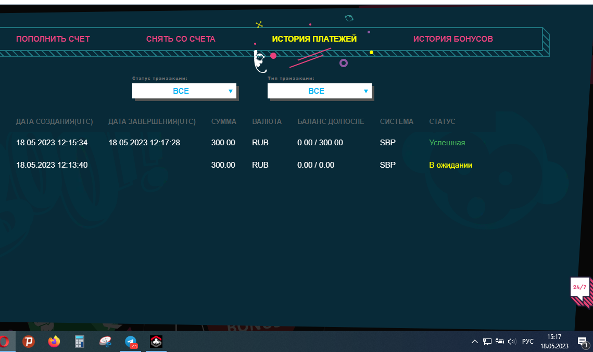
Task: Open the ИСТОРИЯ БОНУСОВ tab
Action: [x=453, y=39]
